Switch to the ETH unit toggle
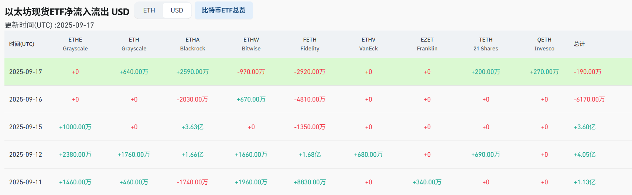632x195 pixels. coord(149,10)
